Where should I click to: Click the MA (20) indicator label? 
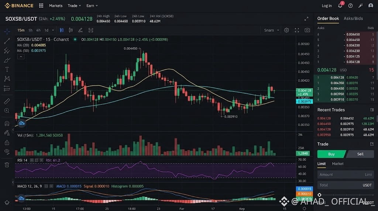coord(23,45)
